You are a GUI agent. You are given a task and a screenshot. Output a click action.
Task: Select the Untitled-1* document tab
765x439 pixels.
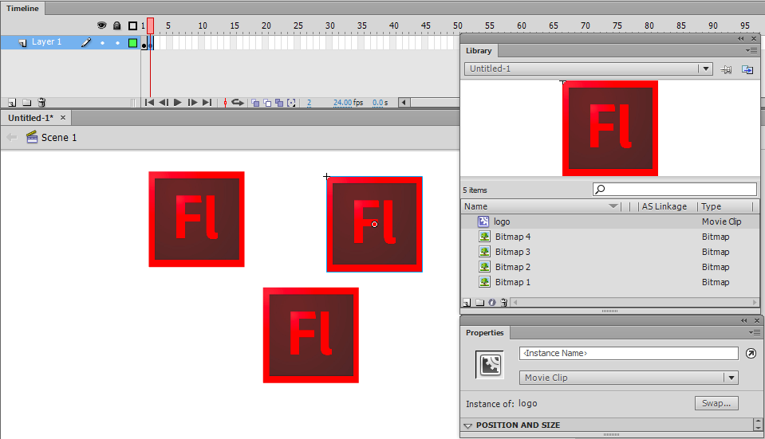(30, 118)
